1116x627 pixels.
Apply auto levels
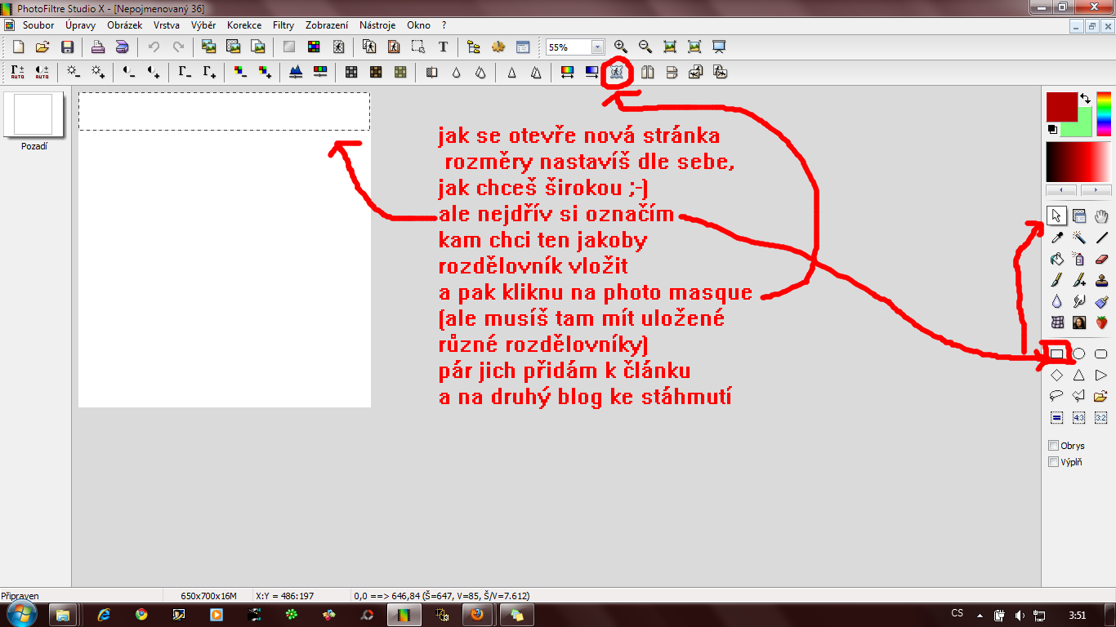(17, 72)
